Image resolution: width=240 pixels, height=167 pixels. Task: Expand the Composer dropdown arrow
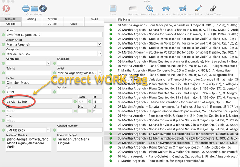tap(99, 54)
